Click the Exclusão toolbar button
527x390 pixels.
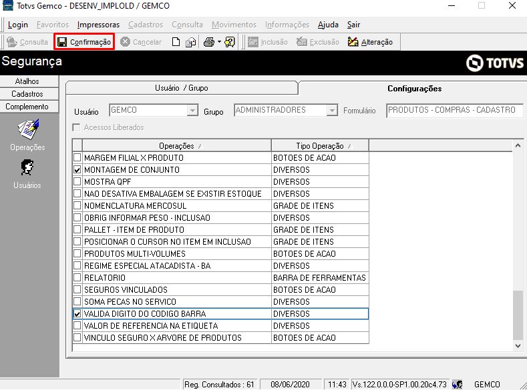click(318, 42)
